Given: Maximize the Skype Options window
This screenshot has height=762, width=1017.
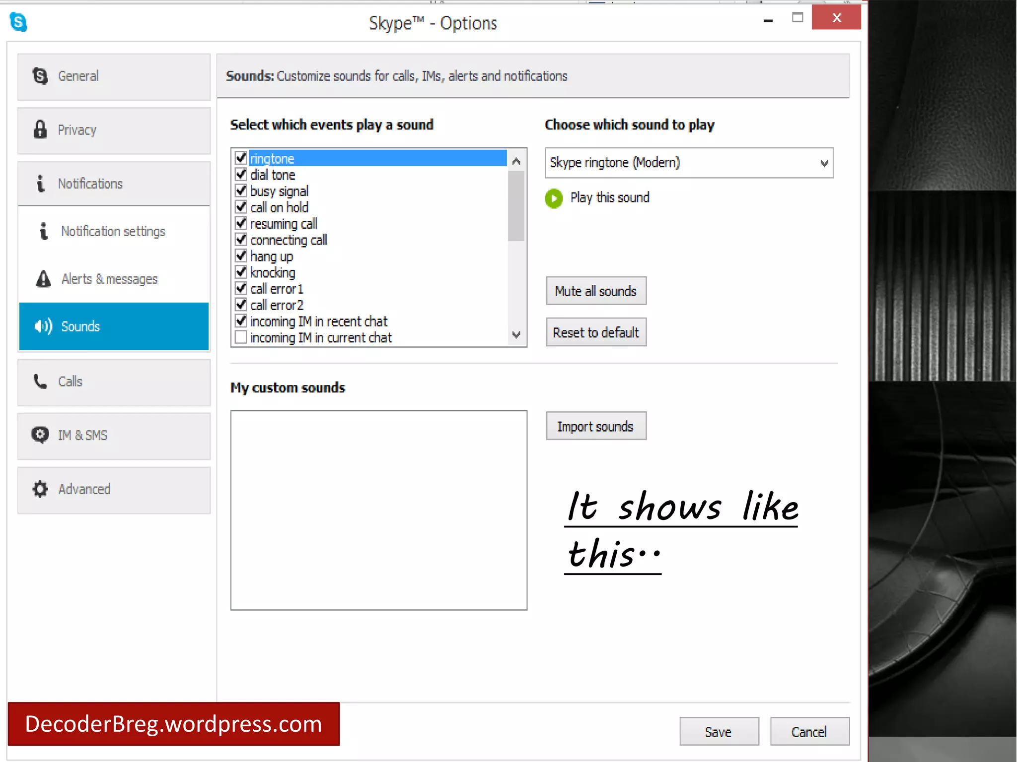Looking at the screenshot, I should point(798,17).
